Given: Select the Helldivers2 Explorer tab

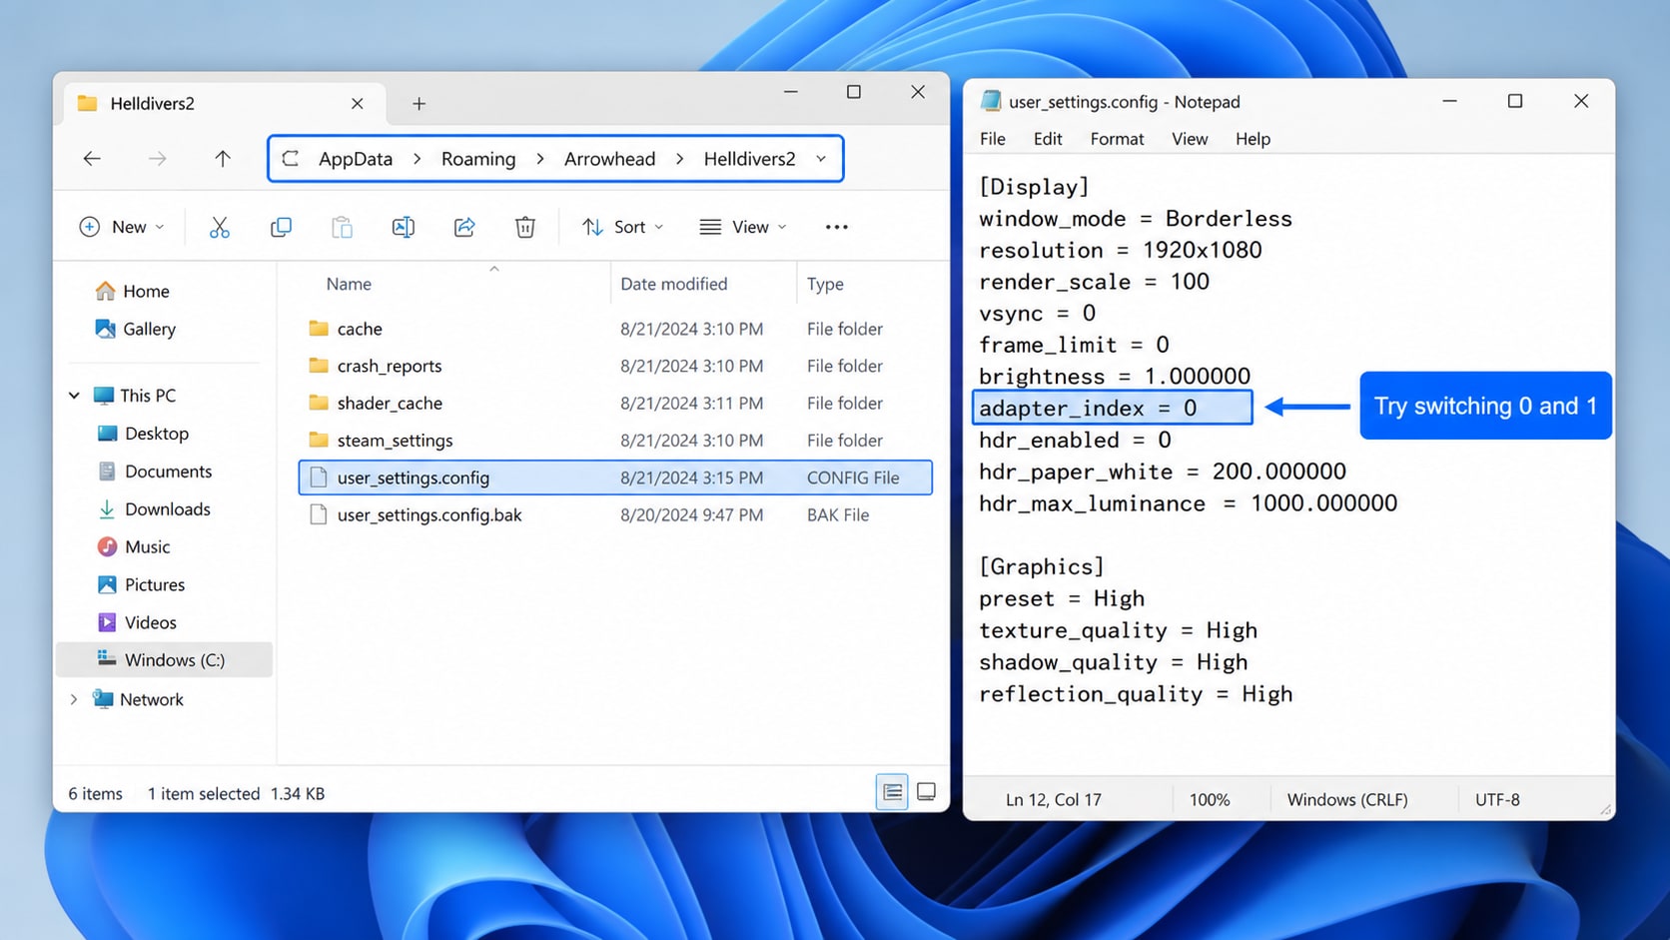Looking at the screenshot, I should pyautogui.click(x=222, y=104).
